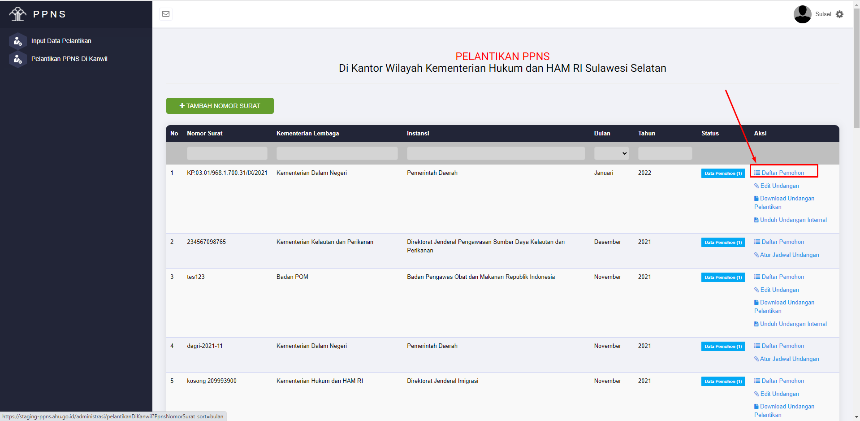Click Unduh Undangan Internal for KP.03.01/968.1.700.31/IX/2021
This screenshot has width=860, height=421.
pyautogui.click(x=790, y=220)
